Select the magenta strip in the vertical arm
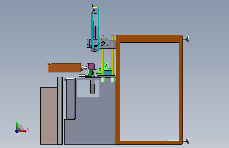Viewport: 229px width, 148px height. pyautogui.click(x=95, y=34)
